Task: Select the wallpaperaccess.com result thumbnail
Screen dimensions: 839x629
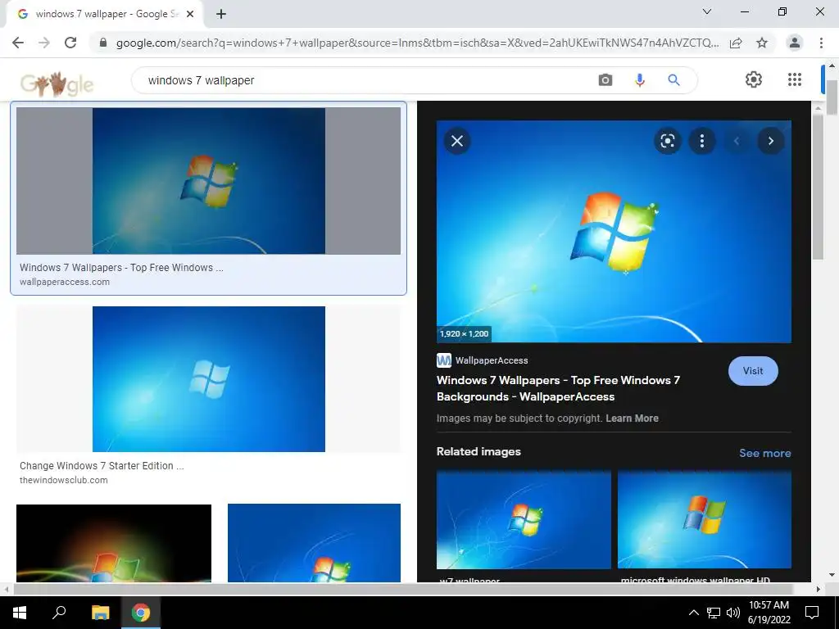Action: tap(208, 181)
